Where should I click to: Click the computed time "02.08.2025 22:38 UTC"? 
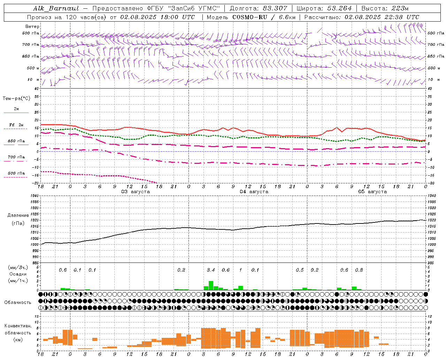click(382, 17)
